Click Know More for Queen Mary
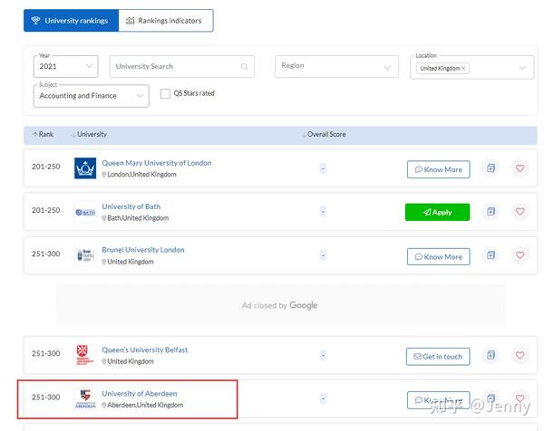This screenshot has height=431, width=544. pyautogui.click(x=439, y=169)
